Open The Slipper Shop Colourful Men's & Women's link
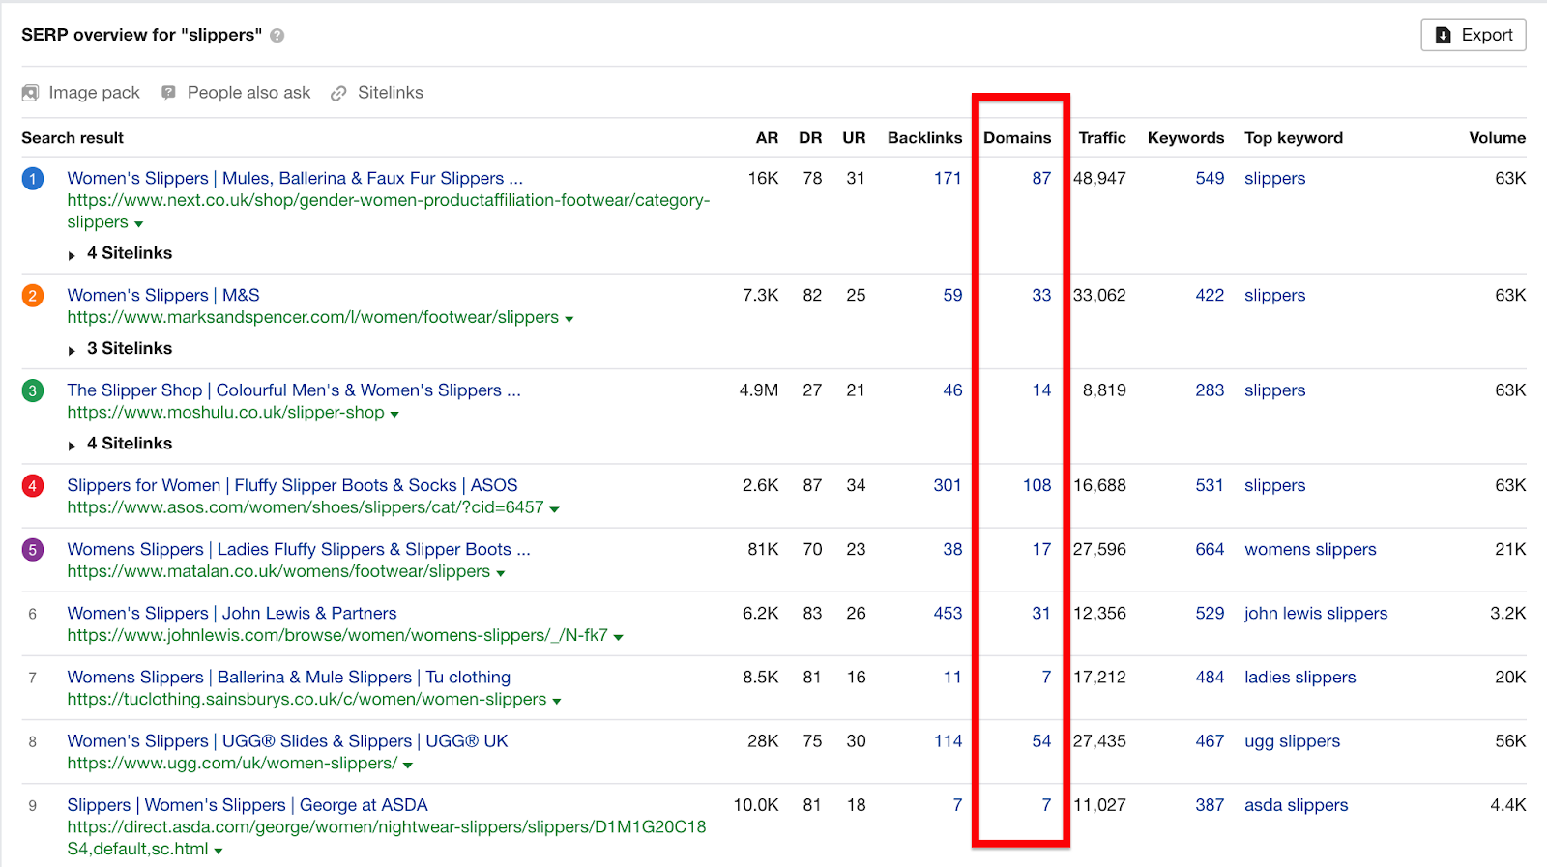The image size is (1547, 867). click(294, 390)
